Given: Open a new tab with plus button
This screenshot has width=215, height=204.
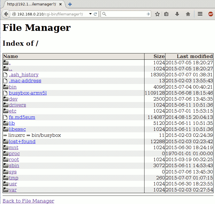Looking at the screenshot, I should pyautogui.click(x=70, y=4).
